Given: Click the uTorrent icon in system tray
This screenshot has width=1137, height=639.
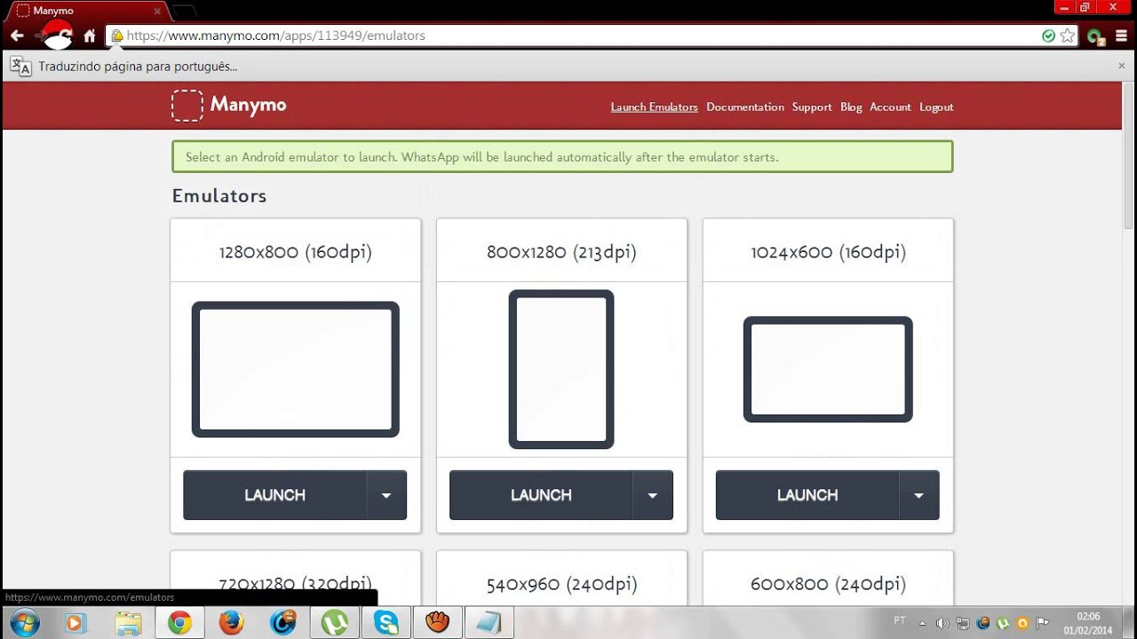Looking at the screenshot, I should [x=1003, y=623].
